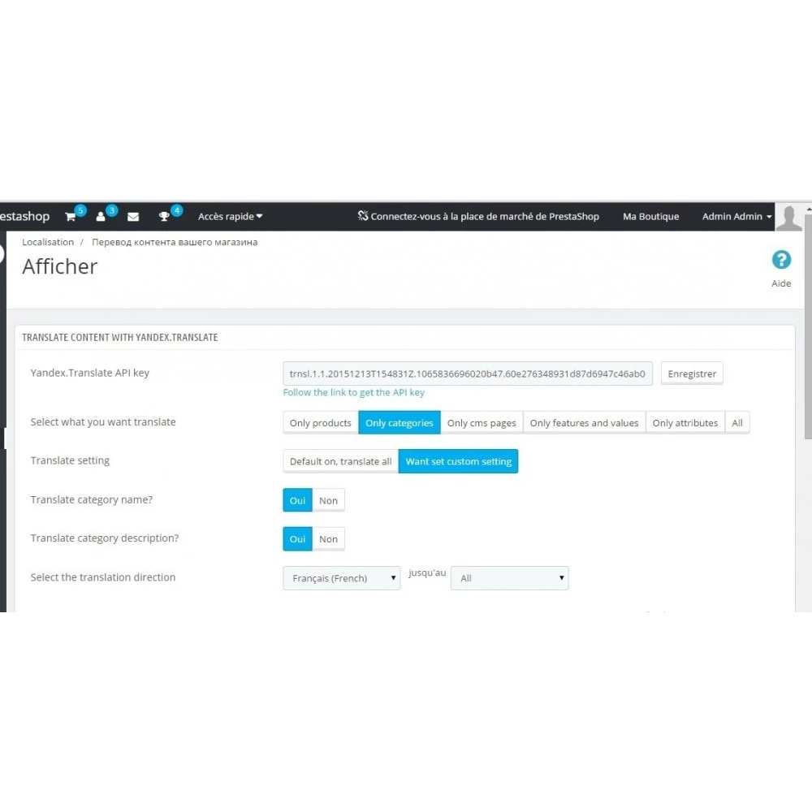The image size is (812, 812).
Task: Open the Accès rapide dropdown menu
Action: (x=230, y=217)
